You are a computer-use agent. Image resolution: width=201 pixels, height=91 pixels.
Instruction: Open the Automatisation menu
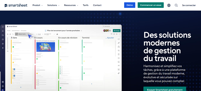(x=16, y=31)
